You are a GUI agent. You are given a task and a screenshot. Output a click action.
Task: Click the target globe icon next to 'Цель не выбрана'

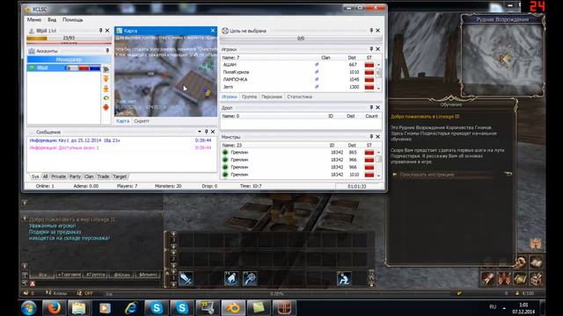[225, 31]
